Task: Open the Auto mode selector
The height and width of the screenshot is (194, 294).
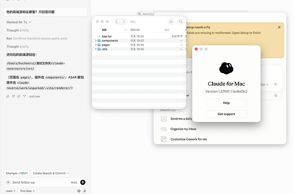Action: [x=74, y=183]
